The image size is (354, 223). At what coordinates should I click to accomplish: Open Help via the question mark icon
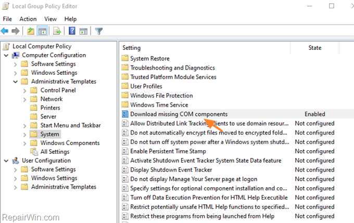pos(72,31)
